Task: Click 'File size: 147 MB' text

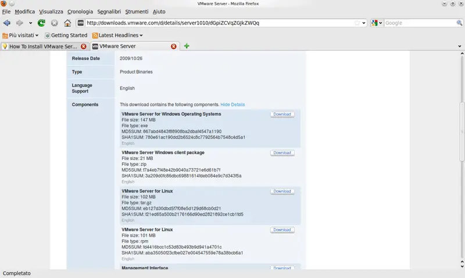Action: pos(138,120)
